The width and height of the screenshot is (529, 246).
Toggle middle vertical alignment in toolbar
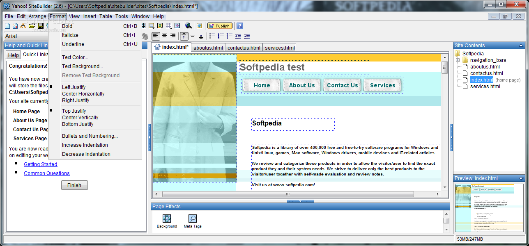(193, 36)
